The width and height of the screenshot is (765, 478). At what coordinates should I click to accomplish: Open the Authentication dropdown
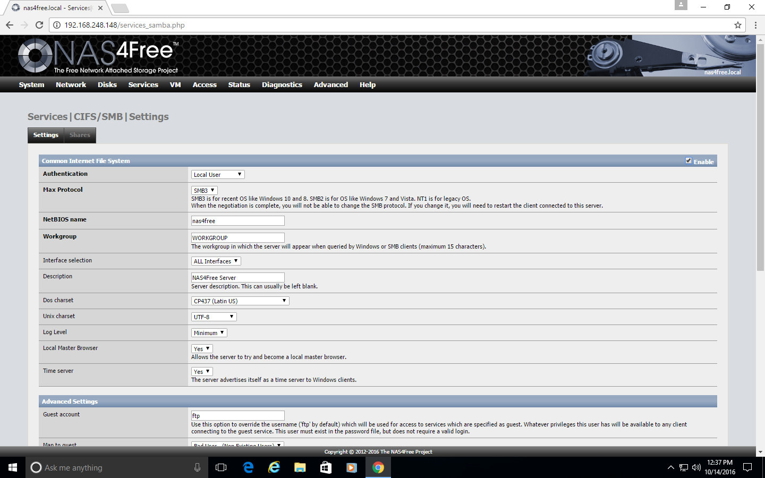tap(218, 175)
